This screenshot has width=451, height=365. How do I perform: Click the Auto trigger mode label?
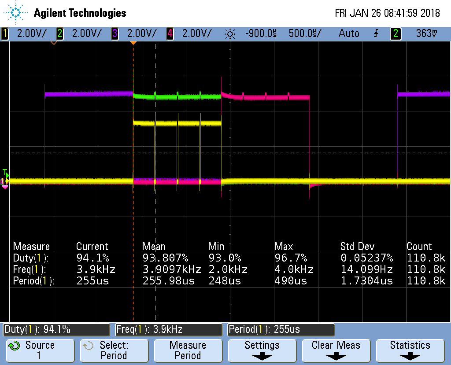click(x=349, y=33)
